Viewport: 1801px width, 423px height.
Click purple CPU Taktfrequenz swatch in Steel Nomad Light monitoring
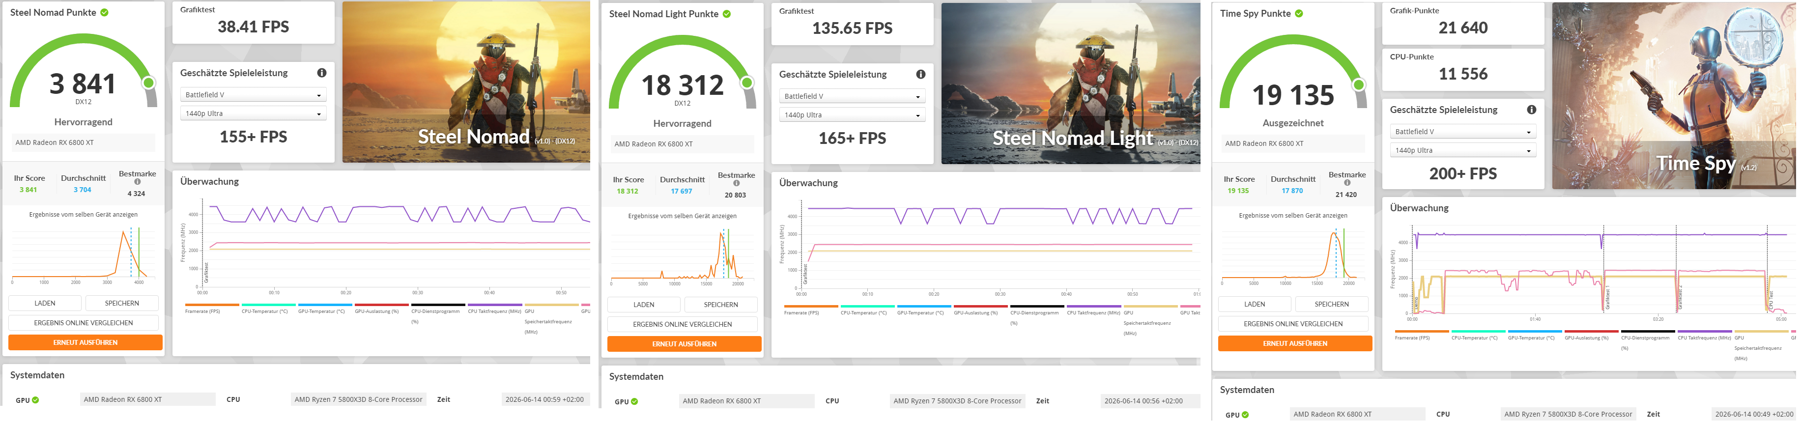1094,306
